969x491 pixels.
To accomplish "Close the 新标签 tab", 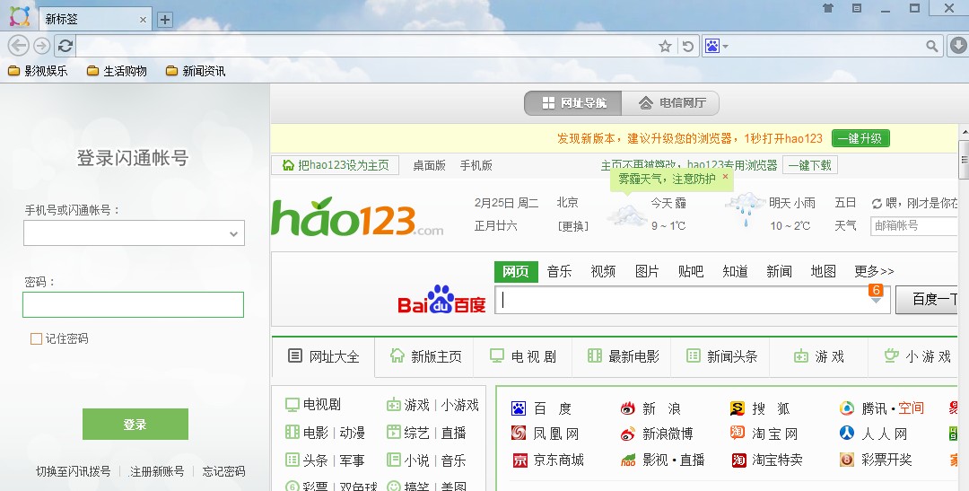I will coord(143,20).
